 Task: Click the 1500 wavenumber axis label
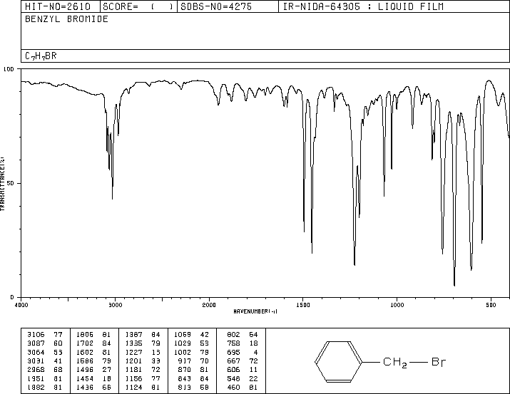[x=303, y=305]
